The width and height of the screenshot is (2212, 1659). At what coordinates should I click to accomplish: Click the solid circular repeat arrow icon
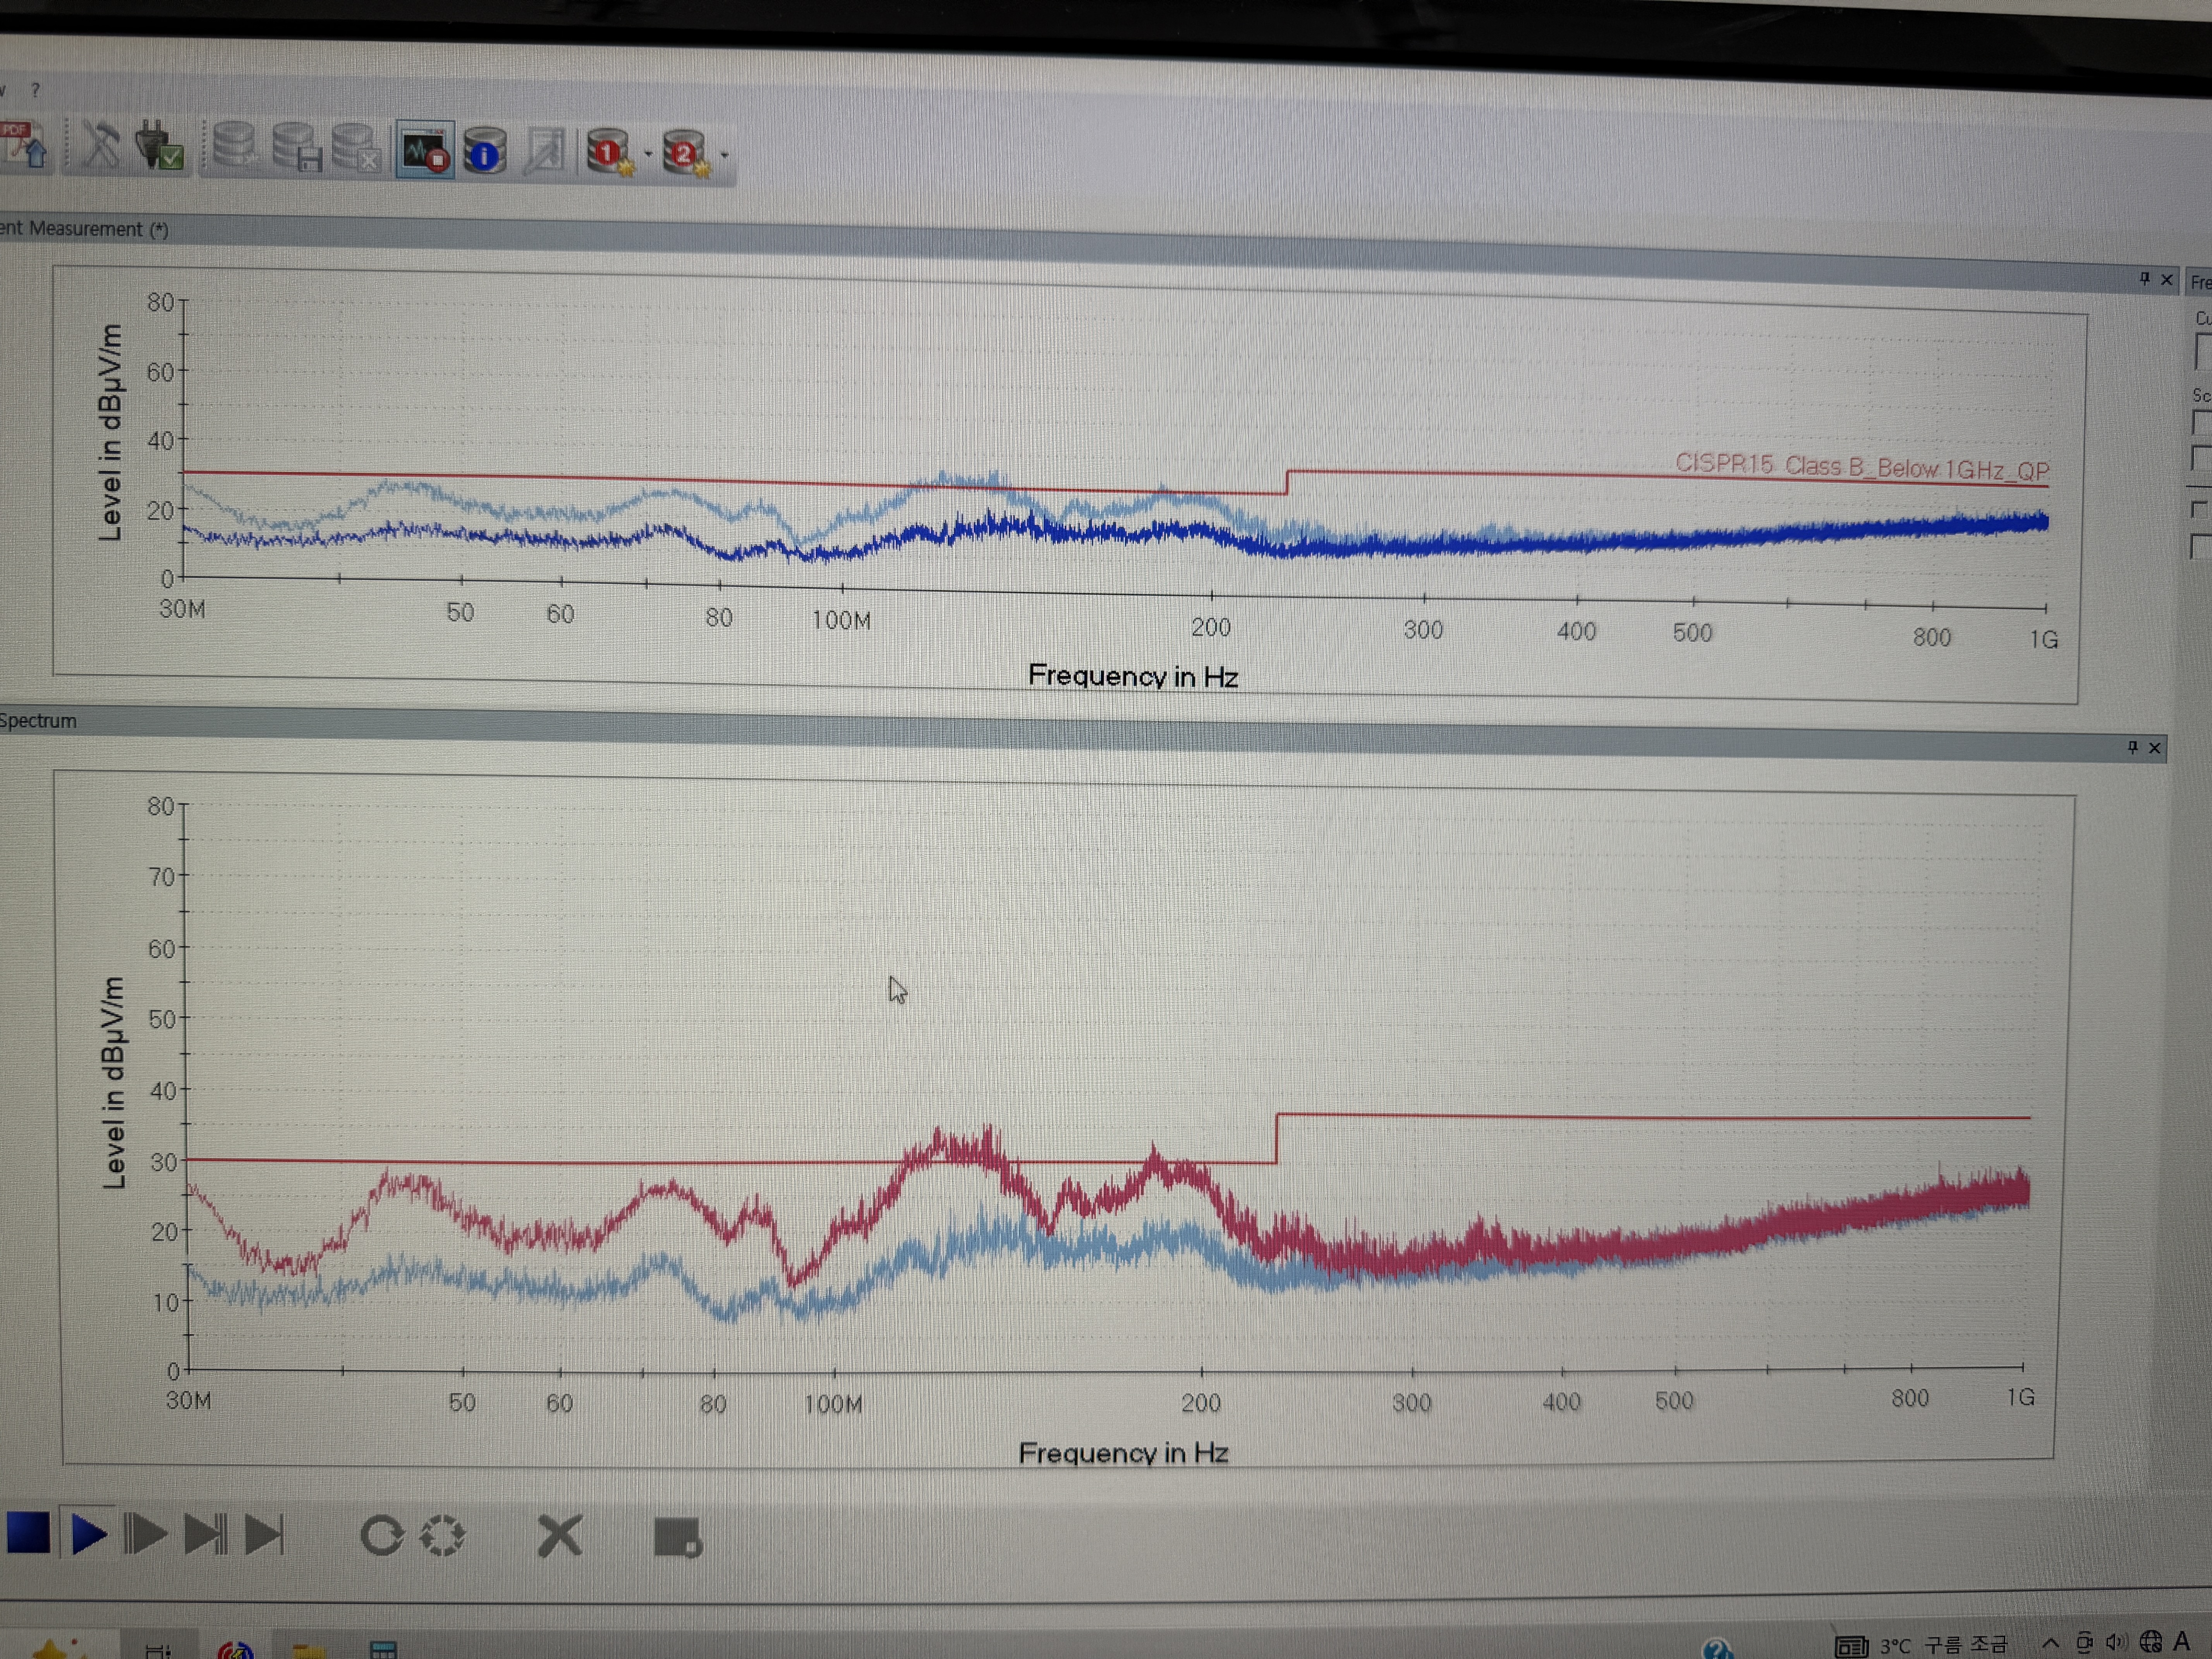(x=382, y=1536)
